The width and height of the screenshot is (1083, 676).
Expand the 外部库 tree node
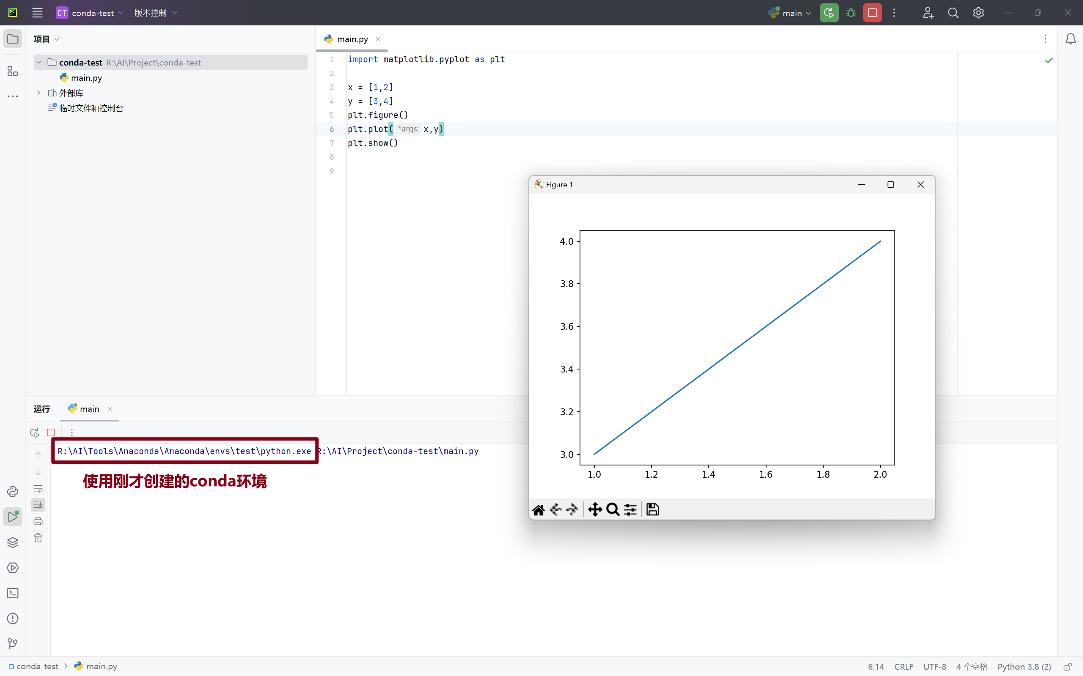pos(39,93)
